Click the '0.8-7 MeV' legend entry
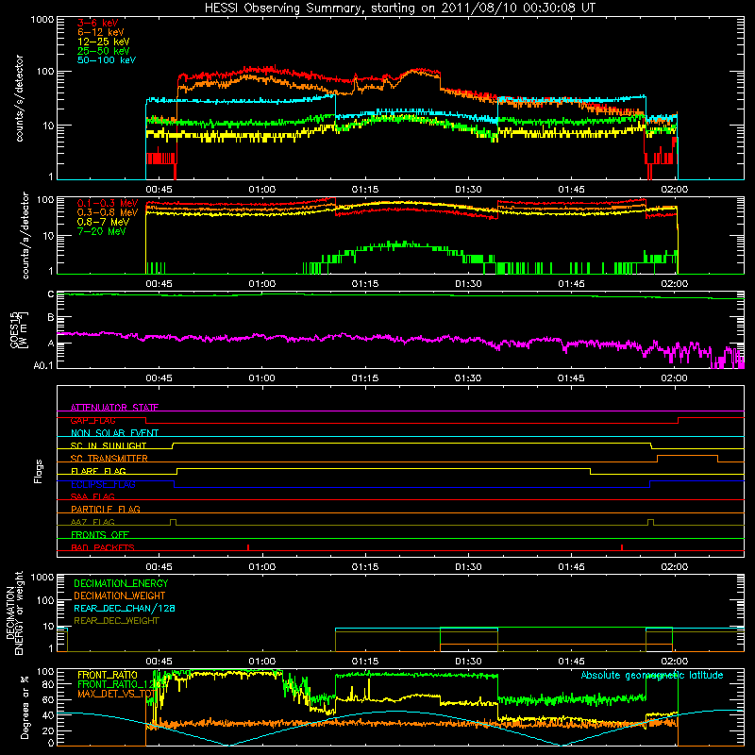 tap(103, 222)
